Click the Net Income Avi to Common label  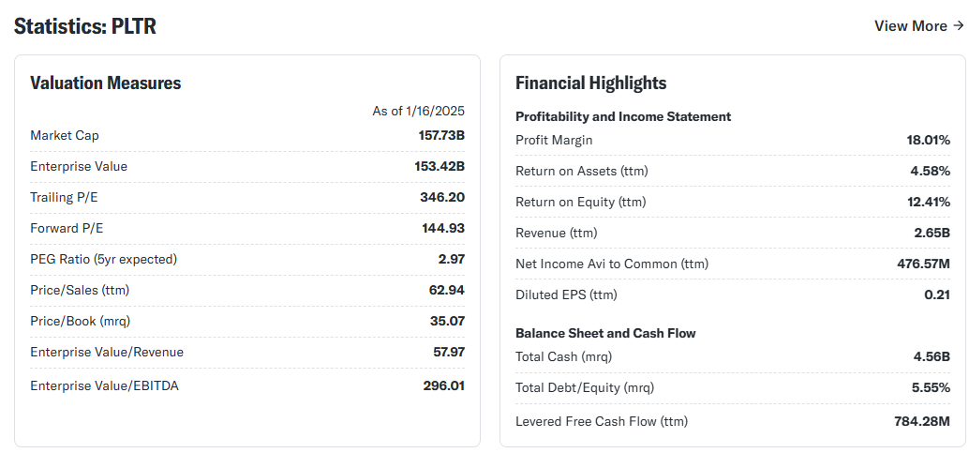(x=612, y=264)
